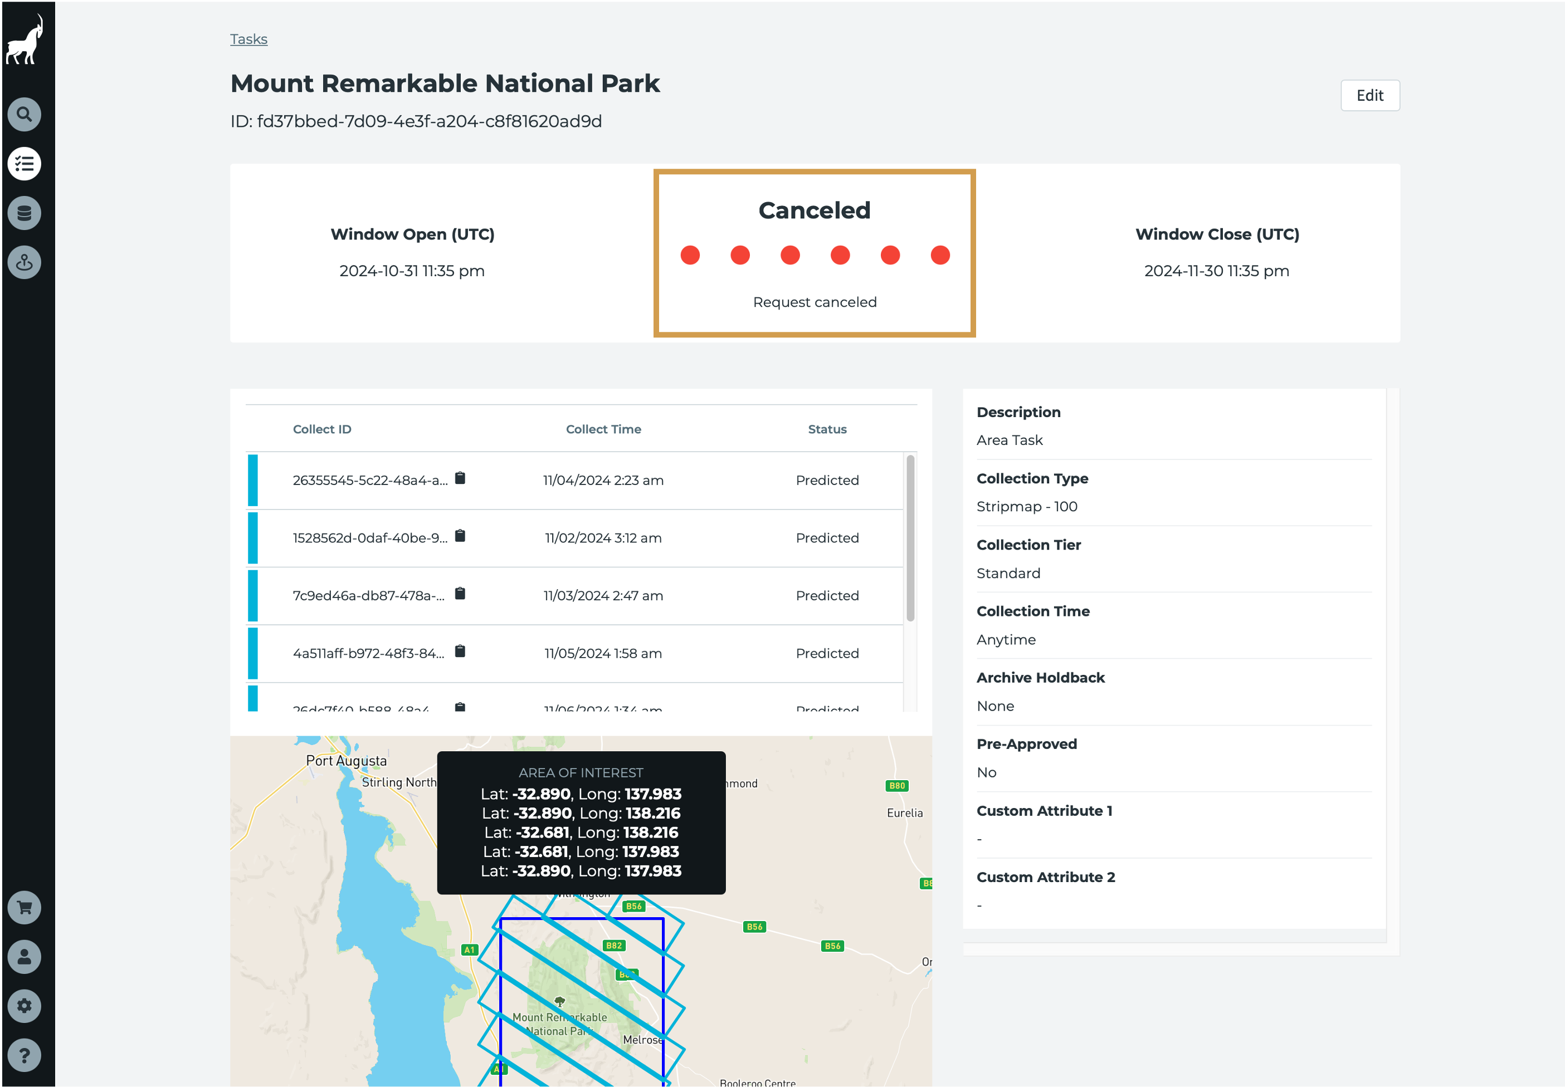The height and width of the screenshot is (1087, 1565).
Task: Click the Stirling North map label
Action: tap(399, 782)
